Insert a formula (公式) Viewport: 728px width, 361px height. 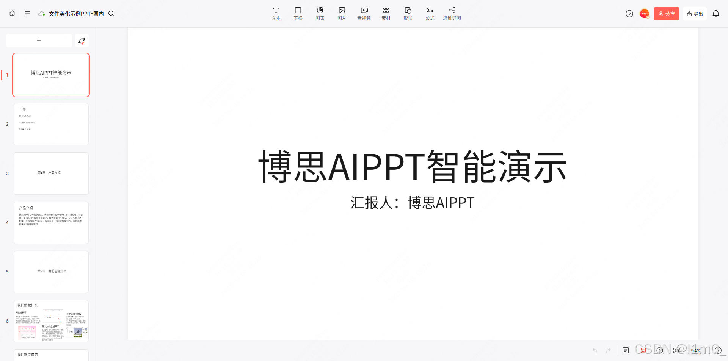[x=430, y=14]
